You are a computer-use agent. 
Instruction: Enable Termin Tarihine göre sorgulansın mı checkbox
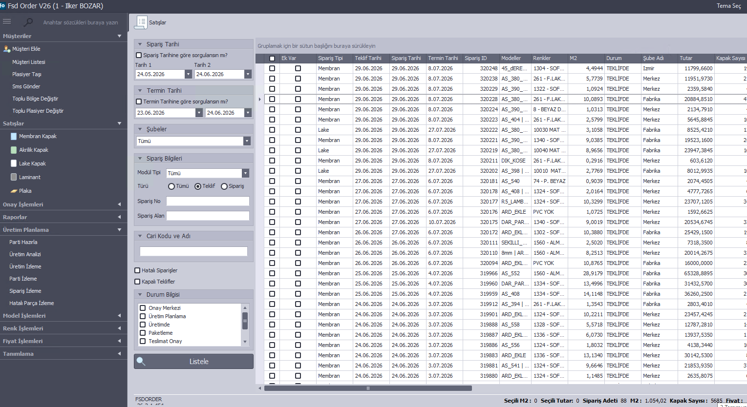139,102
